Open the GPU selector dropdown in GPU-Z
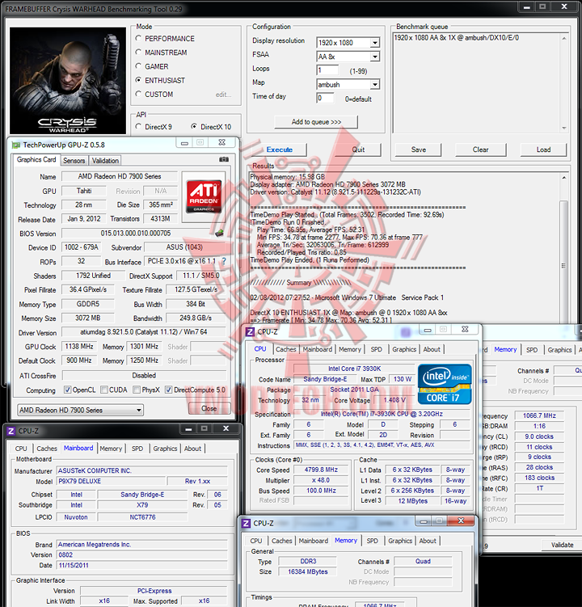 pyautogui.click(x=80, y=410)
